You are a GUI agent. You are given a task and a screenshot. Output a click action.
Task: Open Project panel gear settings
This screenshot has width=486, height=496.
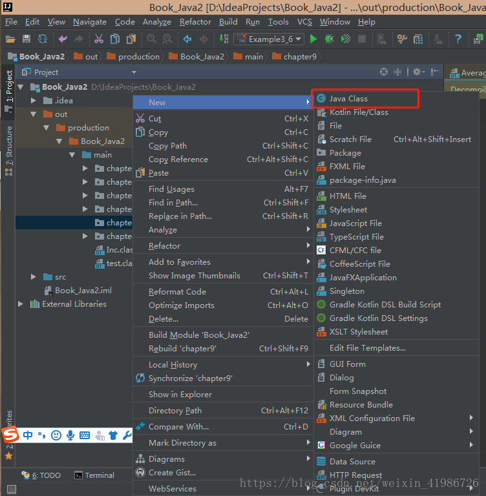419,72
